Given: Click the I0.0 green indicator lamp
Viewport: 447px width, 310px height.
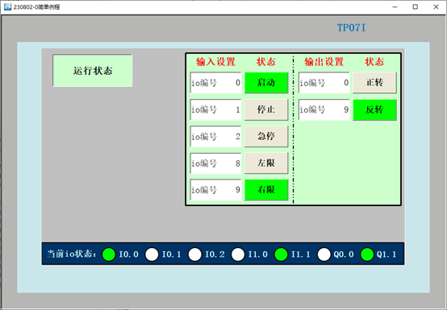Looking at the screenshot, I should tap(109, 254).
